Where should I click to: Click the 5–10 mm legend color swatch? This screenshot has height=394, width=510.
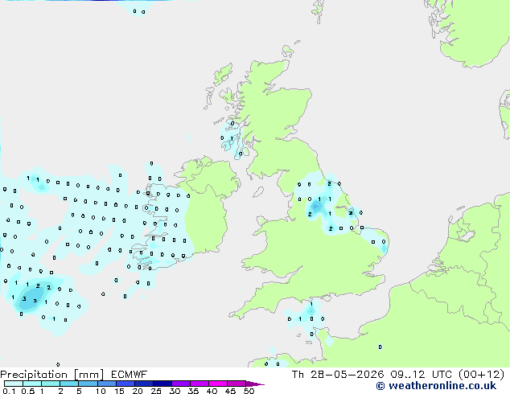coord(88,384)
